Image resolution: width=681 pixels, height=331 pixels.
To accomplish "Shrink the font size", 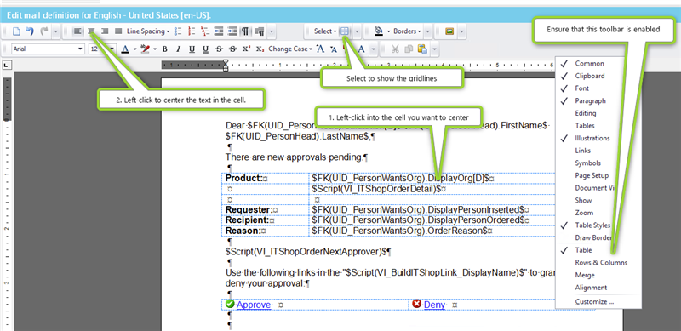I will click(x=334, y=49).
